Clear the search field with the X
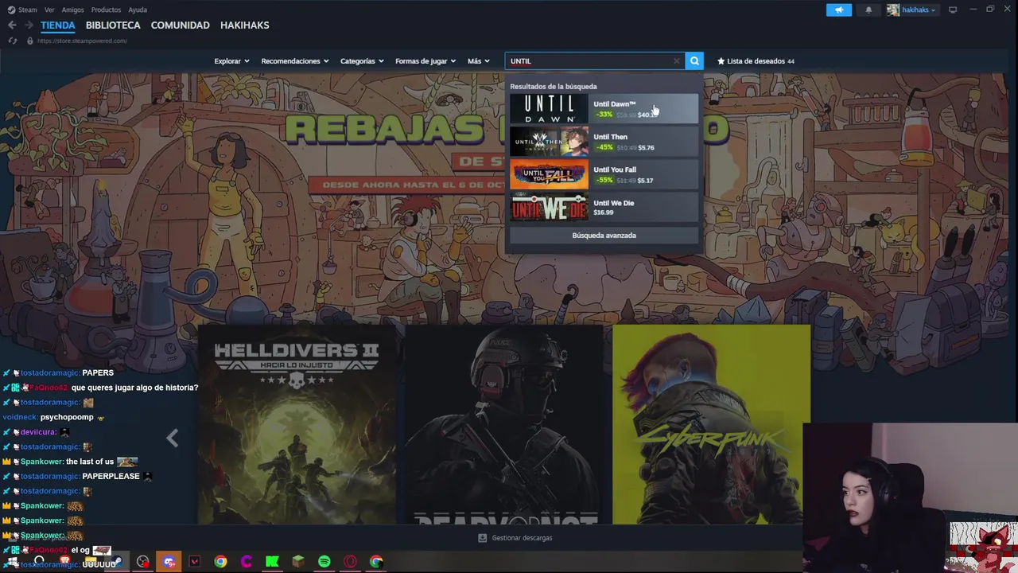This screenshot has height=573, width=1018. [677, 60]
